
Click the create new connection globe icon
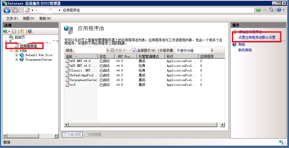click(6, 31)
